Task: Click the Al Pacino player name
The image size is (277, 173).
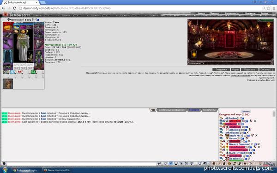Action: (x=231, y=118)
